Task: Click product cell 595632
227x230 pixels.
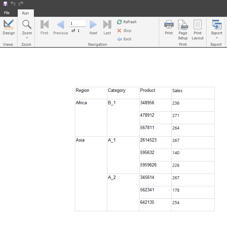Action: 155,155
